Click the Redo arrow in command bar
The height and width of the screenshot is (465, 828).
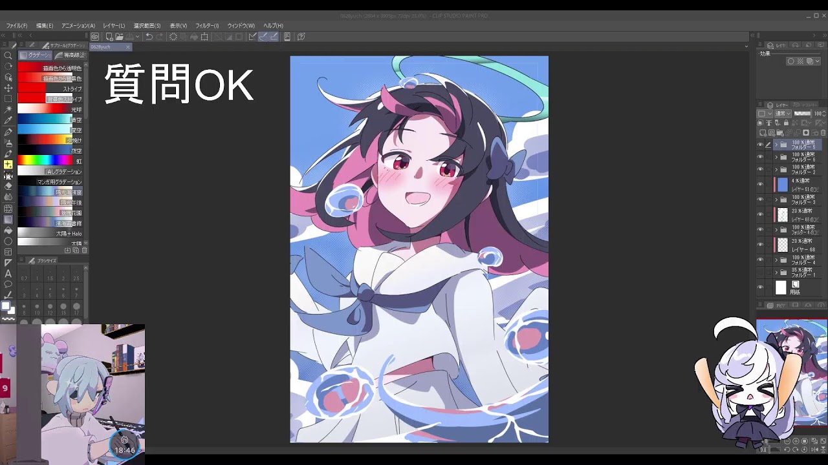(x=159, y=37)
